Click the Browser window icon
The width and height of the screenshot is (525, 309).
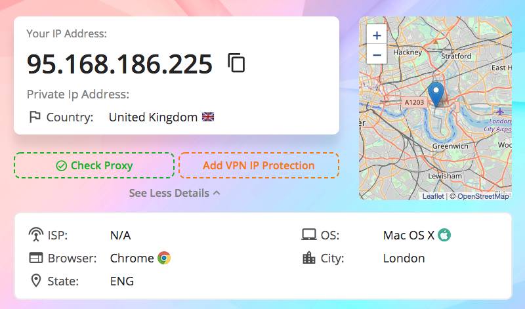click(x=36, y=258)
